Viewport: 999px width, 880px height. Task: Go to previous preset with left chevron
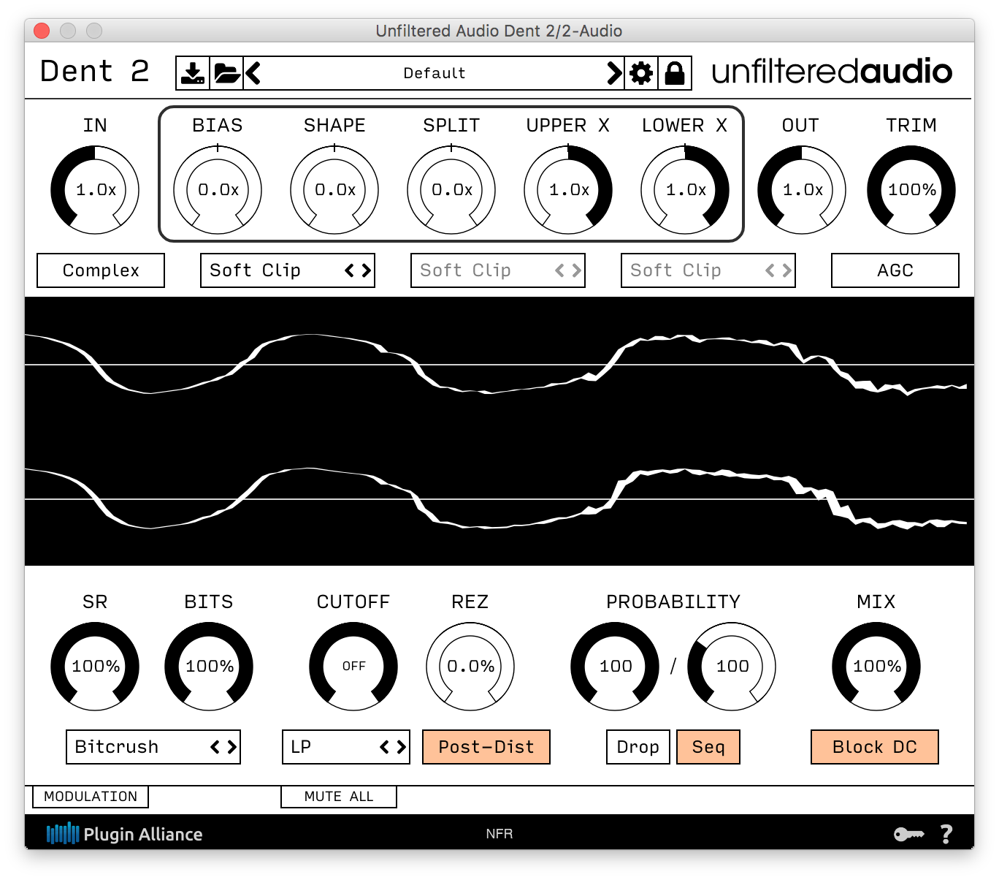[253, 73]
